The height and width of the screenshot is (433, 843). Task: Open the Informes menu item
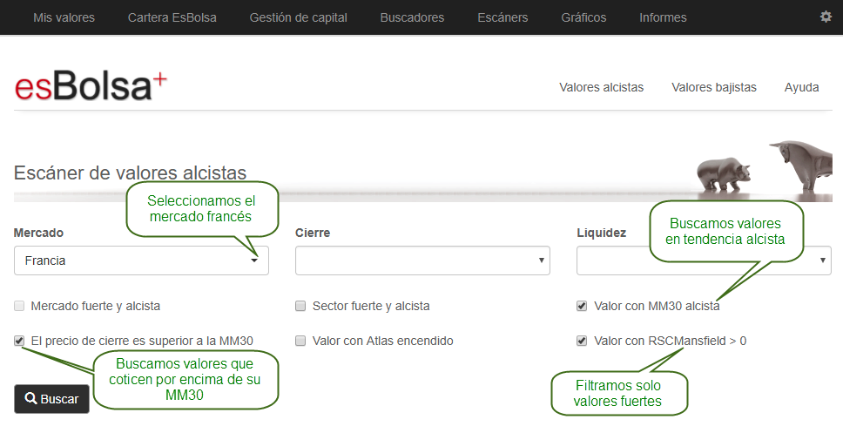(x=663, y=17)
